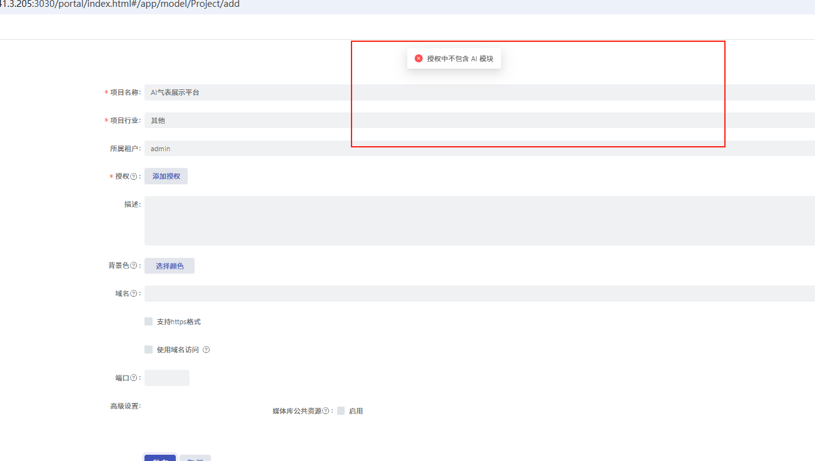This screenshot has height=461, width=815.
Task: Open the 项目行业 dropdown showing 其他
Action: pos(479,120)
